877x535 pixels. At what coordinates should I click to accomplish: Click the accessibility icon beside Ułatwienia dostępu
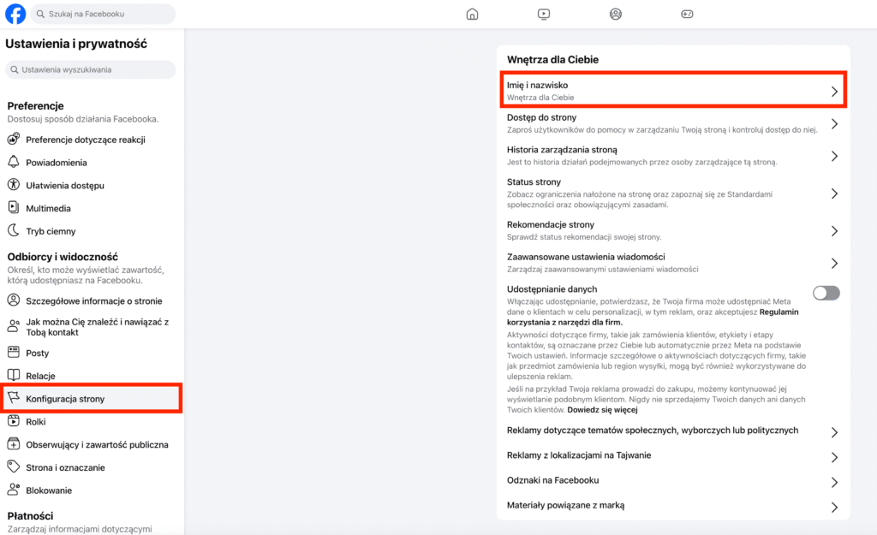point(14,185)
